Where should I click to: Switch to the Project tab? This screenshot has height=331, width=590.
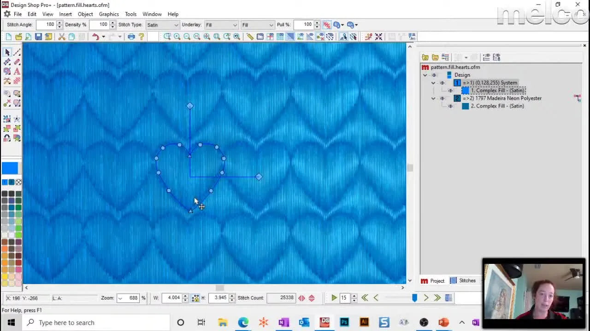point(433,281)
